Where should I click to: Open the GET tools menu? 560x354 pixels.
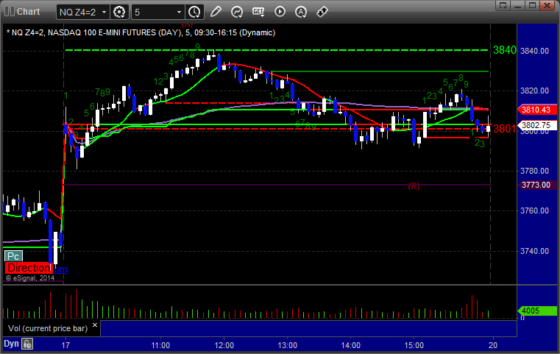[x=258, y=12]
